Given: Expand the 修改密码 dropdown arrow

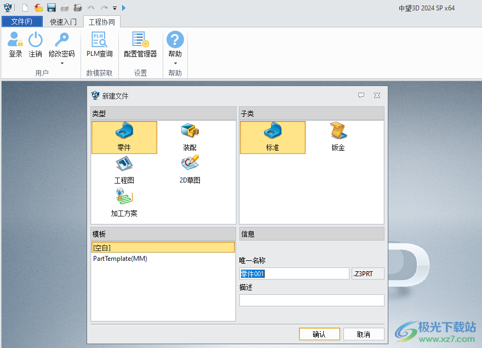Looking at the screenshot, I should [x=62, y=64].
